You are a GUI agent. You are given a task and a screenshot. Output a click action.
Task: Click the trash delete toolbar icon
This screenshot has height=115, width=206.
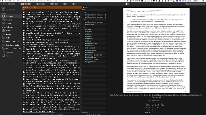(x=73, y=4)
